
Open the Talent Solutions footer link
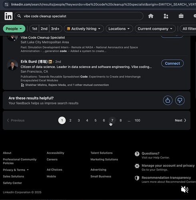pos(102,153)
